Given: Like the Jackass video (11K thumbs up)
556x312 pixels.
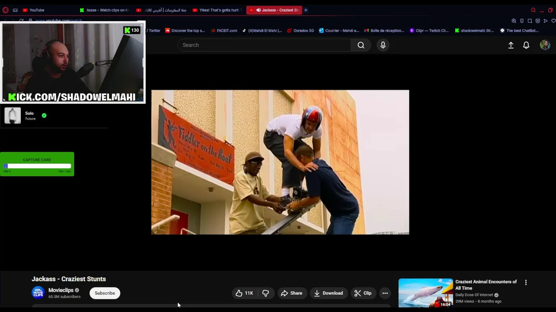Looking at the screenshot, I should 244,293.
